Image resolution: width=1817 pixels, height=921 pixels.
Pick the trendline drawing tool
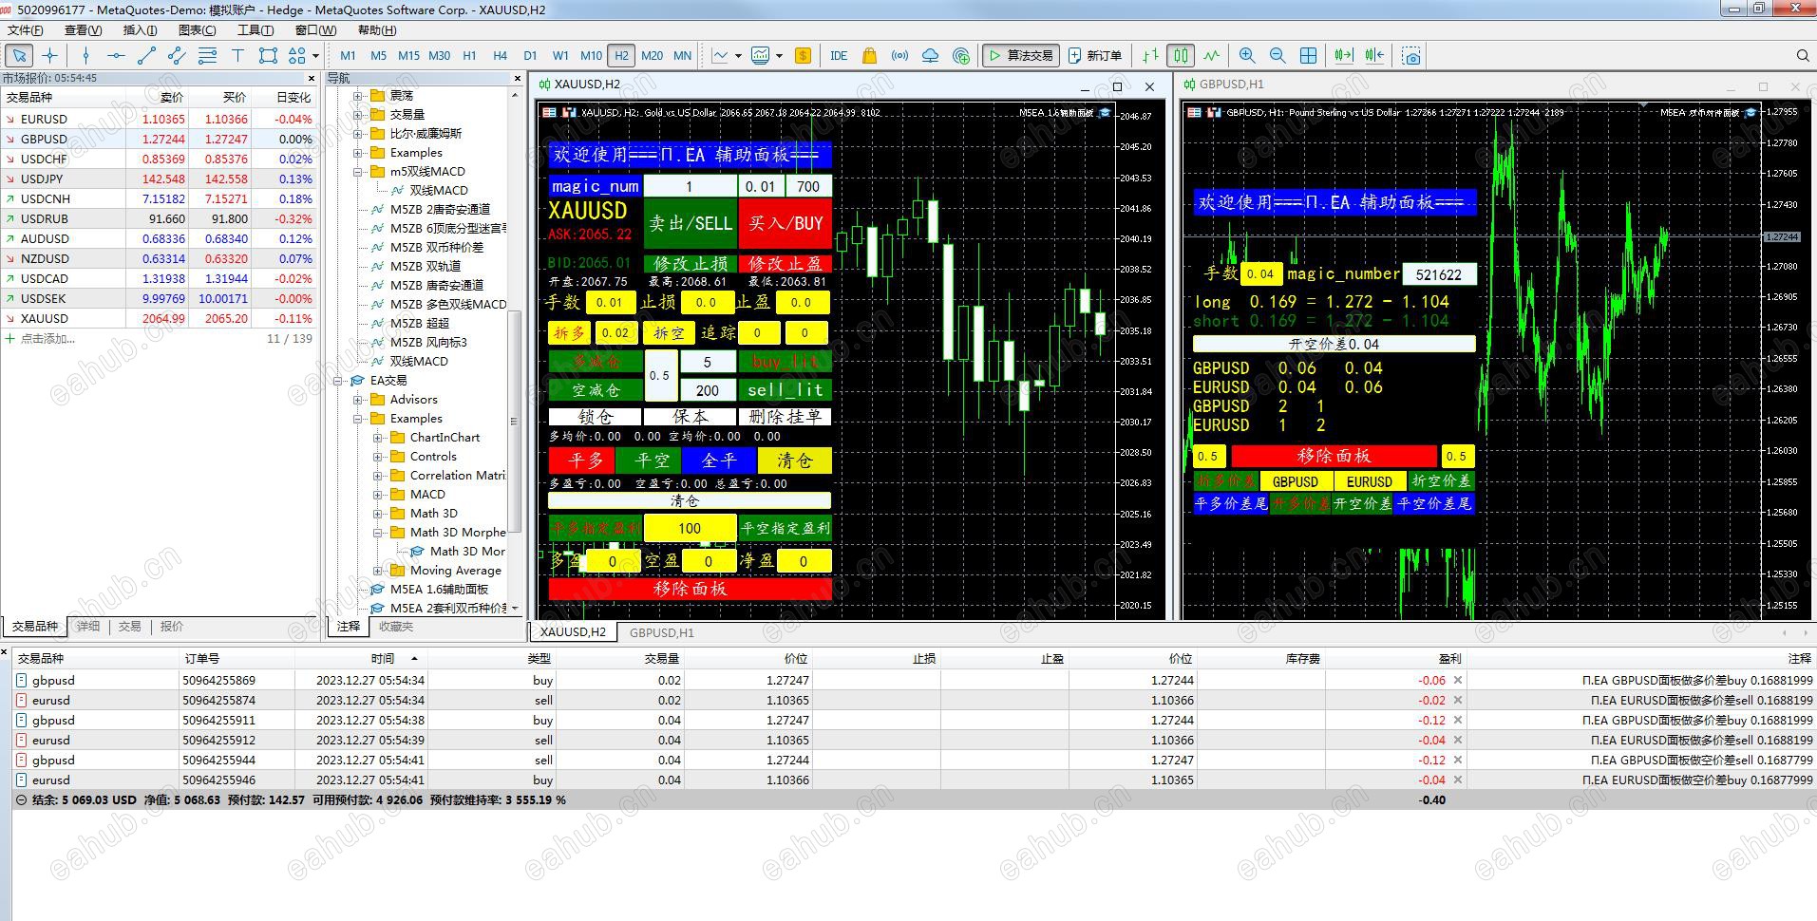pos(146,56)
